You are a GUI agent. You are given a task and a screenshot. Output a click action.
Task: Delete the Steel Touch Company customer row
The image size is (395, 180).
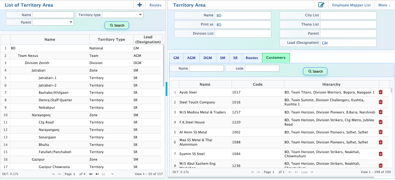point(381,102)
